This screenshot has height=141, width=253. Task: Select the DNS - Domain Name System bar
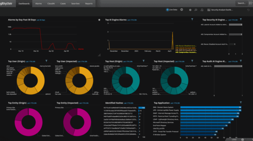click(211, 107)
